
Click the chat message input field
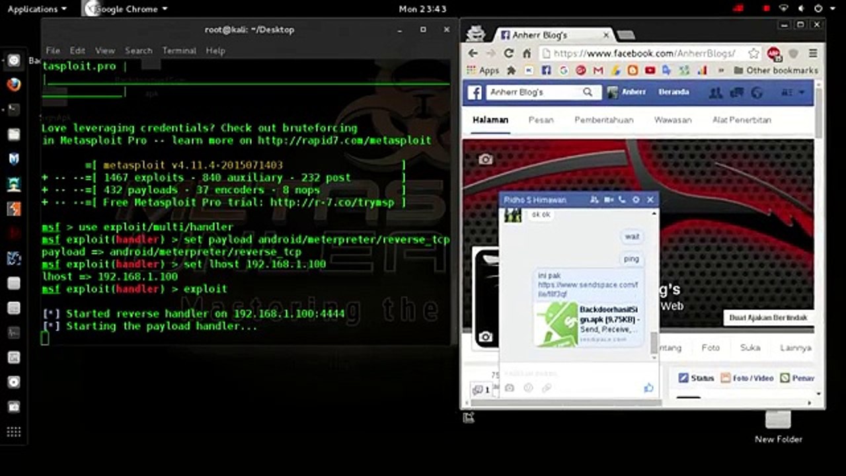click(x=579, y=372)
